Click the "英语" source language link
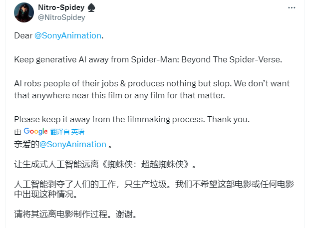Image resolution: width=312 pixels, height=228 pixels. click(78, 132)
